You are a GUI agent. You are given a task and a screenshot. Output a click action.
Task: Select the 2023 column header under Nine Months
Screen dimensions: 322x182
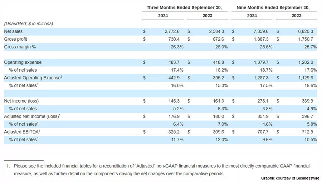coord(296,16)
